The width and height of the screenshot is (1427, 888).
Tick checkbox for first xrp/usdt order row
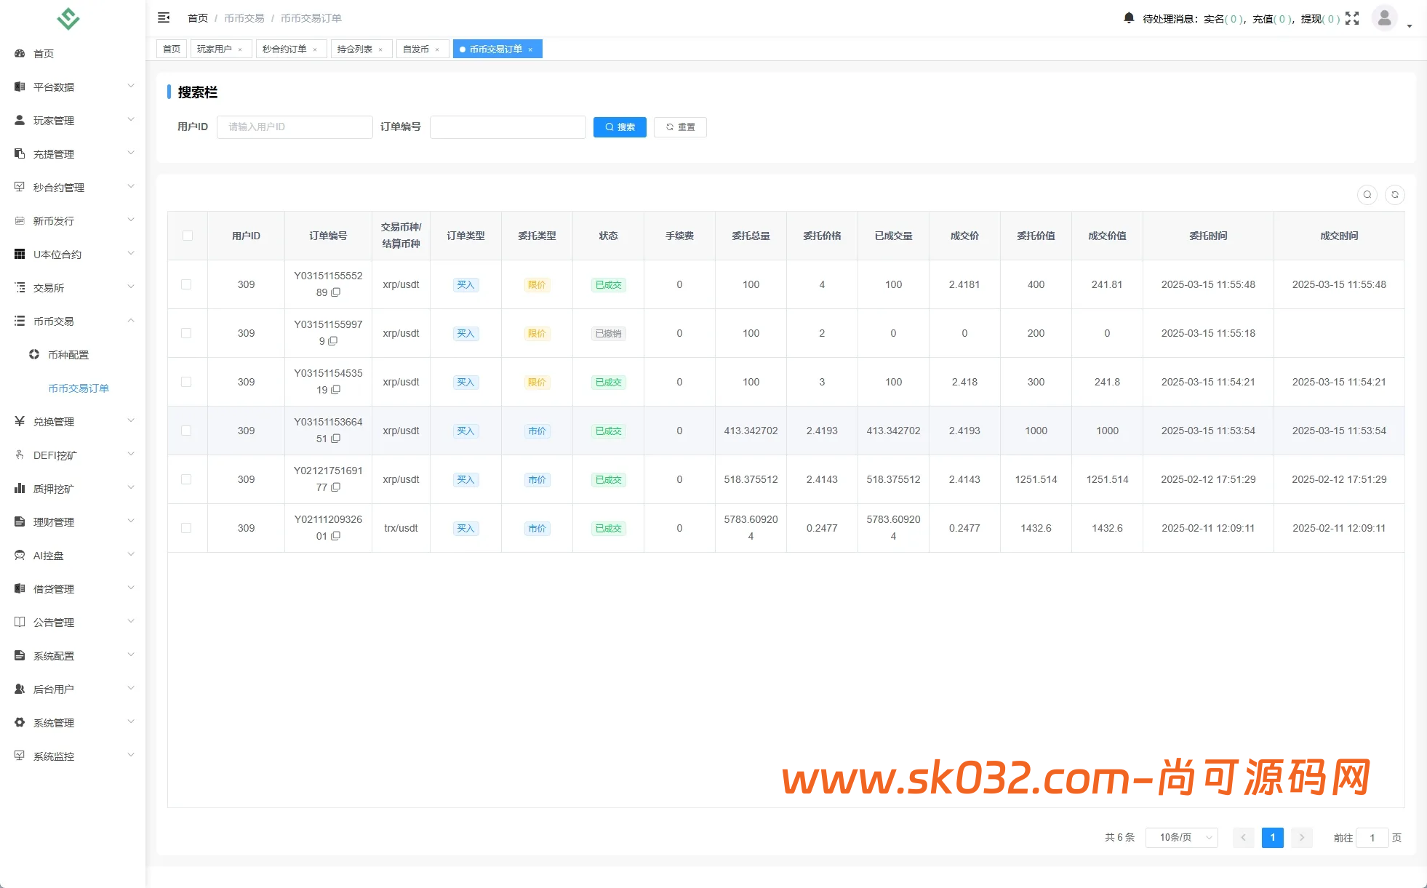[x=186, y=284]
